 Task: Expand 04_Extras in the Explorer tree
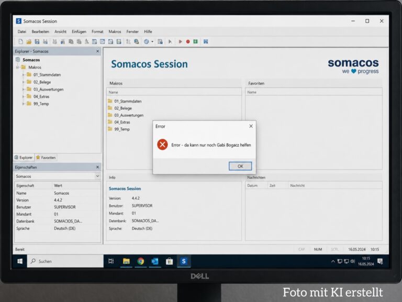(x=23, y=96)
